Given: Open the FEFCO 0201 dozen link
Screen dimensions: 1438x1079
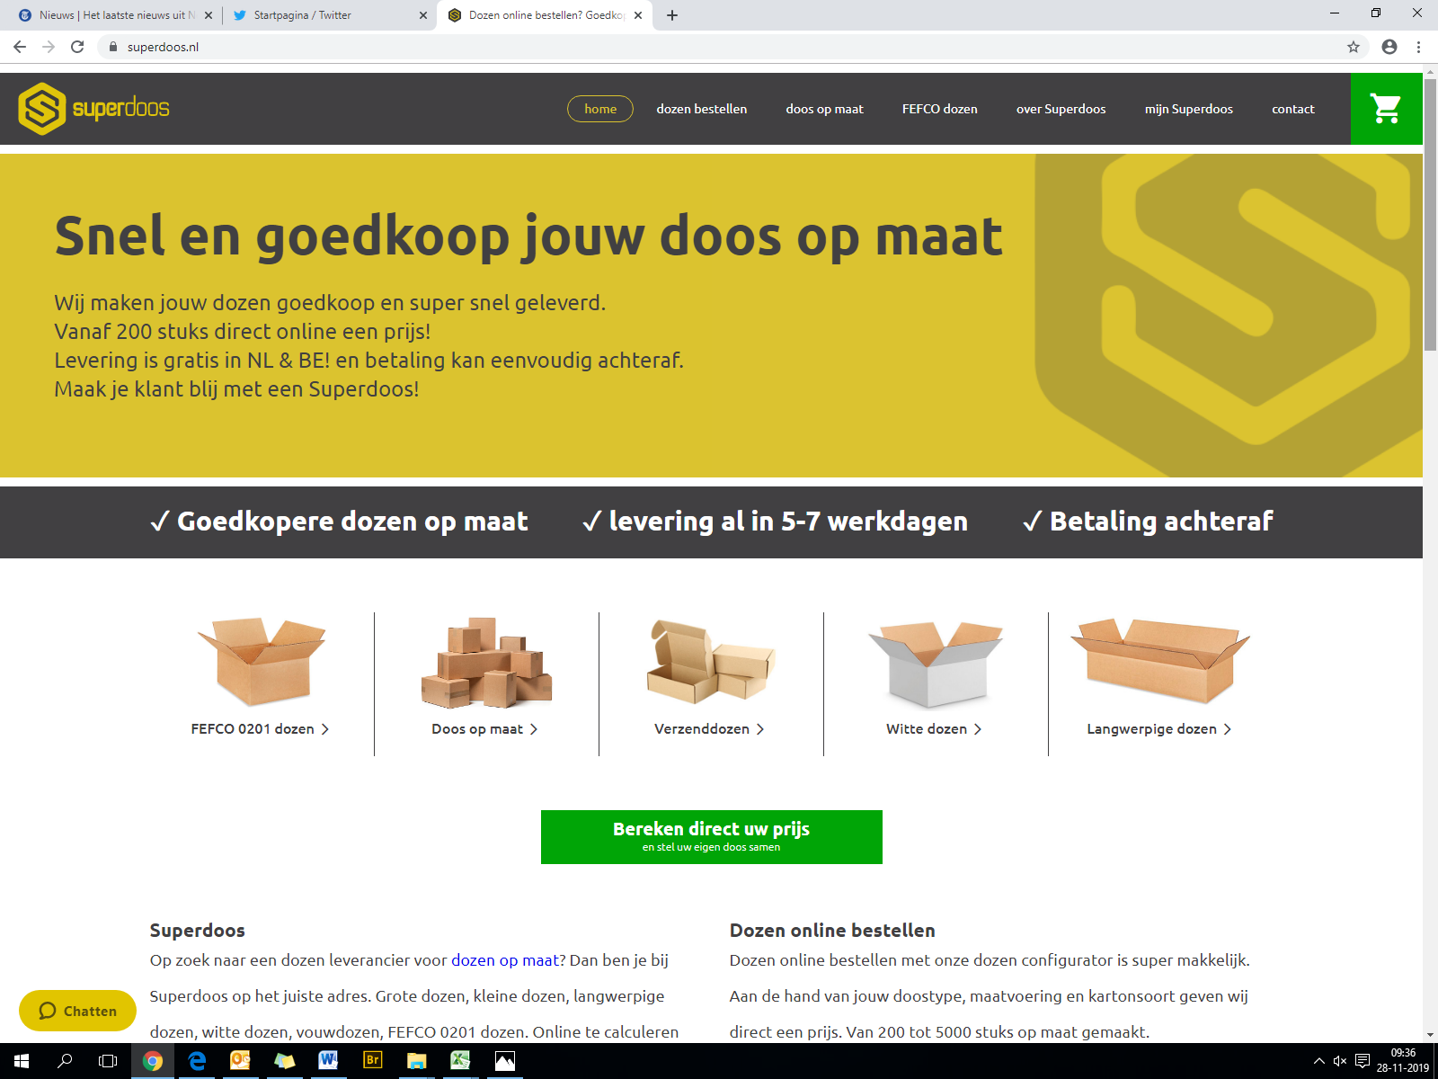Looking at the screenshot, I should 261,729.
